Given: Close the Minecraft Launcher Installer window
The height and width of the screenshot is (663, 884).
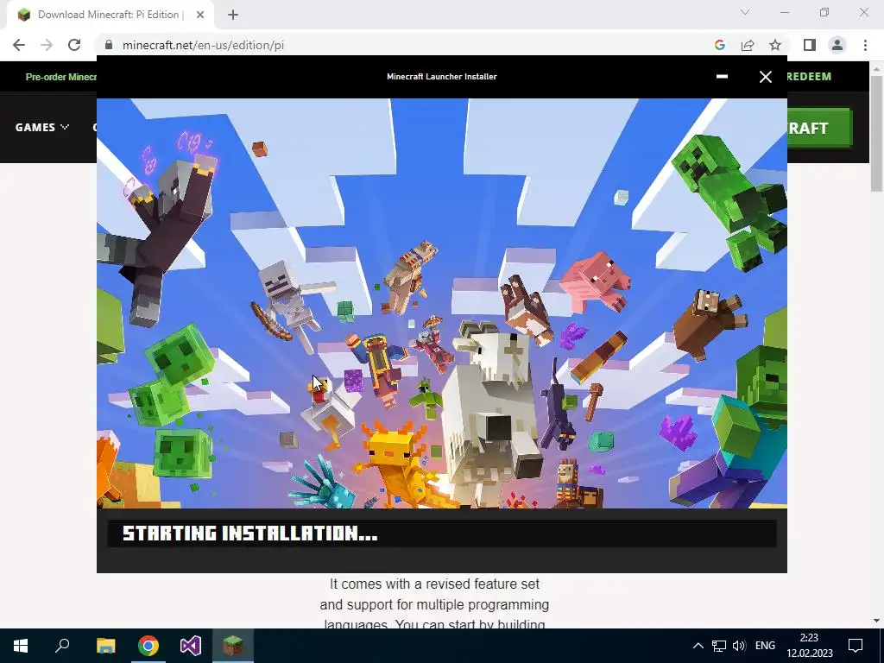Looking at the screenshot, I should [765, 77].
